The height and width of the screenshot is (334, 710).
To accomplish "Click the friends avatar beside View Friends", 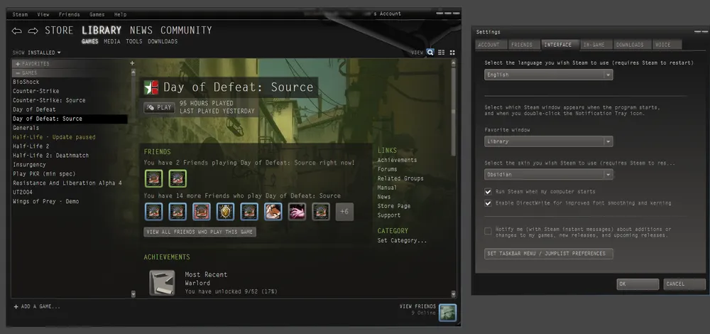I will tap(447, 312).
